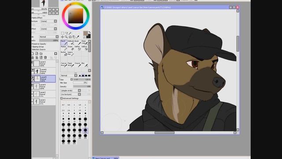Viewport: 282px width, 159px height.
Task: Swap foreground and background colors
Action: click(x=89, y=32)
